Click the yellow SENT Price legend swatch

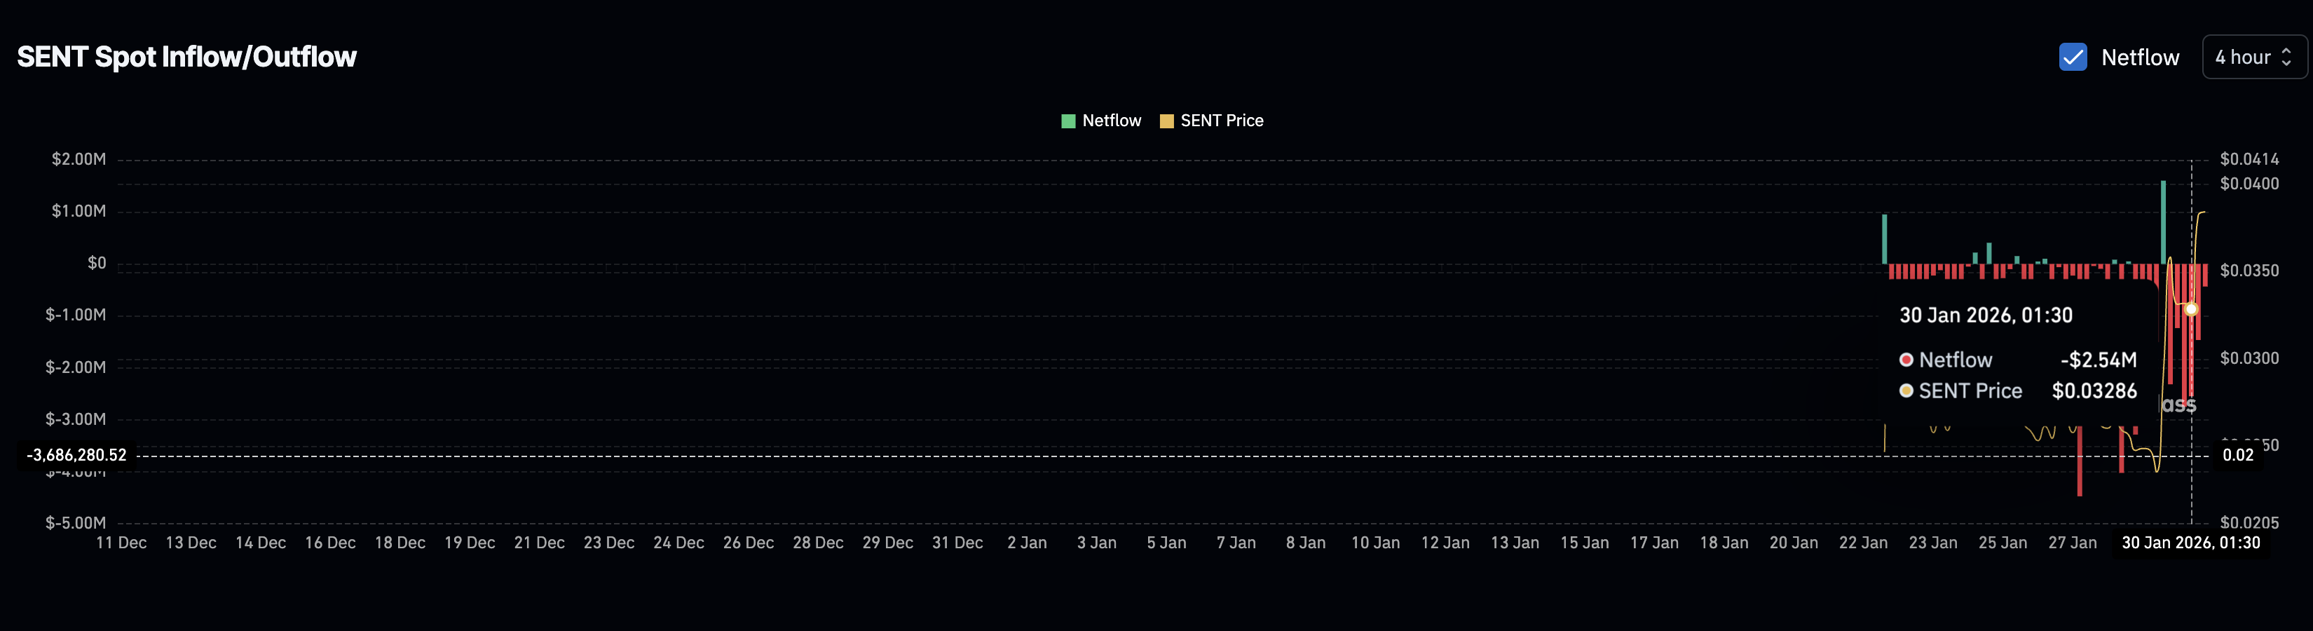(x=1166, y=121)
